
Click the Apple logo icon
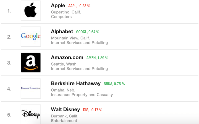[x=31, y=11]
